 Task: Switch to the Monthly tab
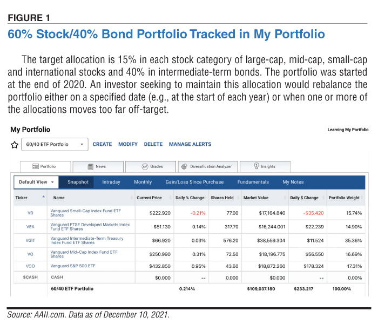[x=143, y=182]
